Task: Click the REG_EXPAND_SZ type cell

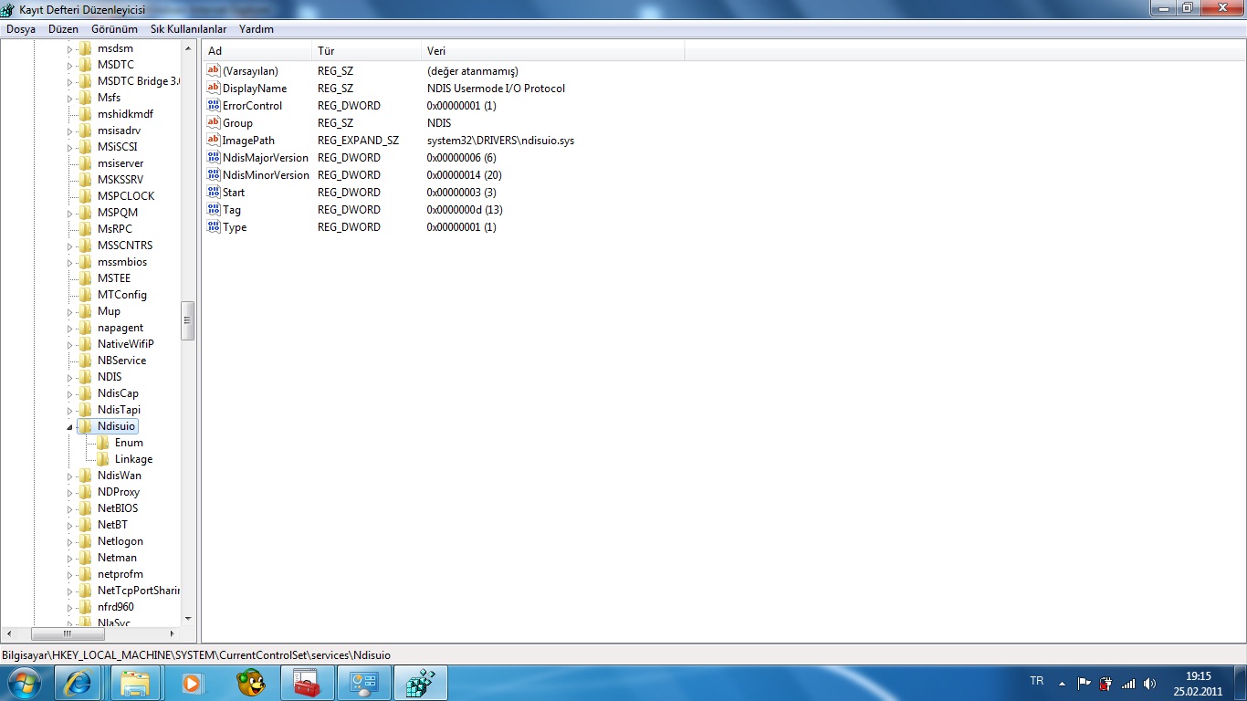Action: coord(358,141)
